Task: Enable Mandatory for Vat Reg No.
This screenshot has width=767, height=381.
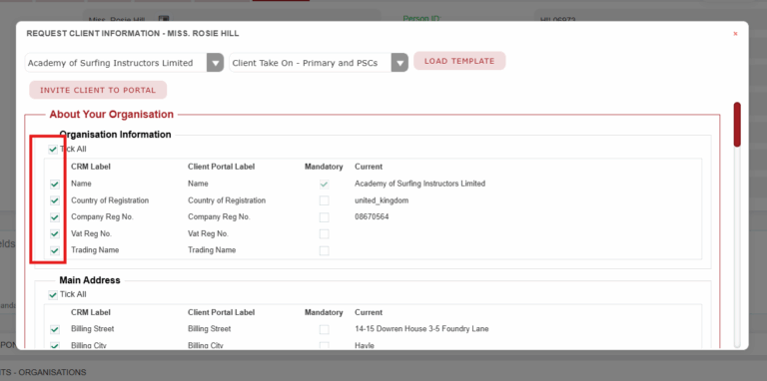Action: pyautogui.click(x=324, y=234)
